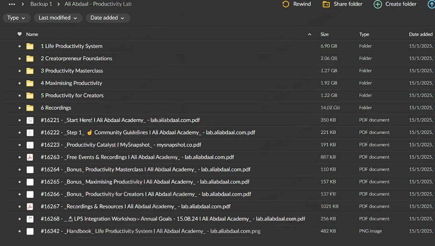The height and width of the screenshot is (246, 435).
Task: Click the folder icon for 6 Recordings
Action: pyautogui.click(x=30, y=108)
